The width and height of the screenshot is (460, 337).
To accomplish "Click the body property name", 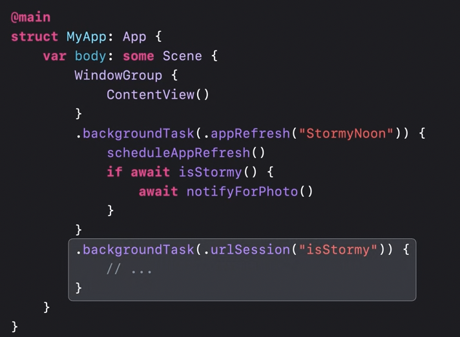I will [x=90, y=56].
